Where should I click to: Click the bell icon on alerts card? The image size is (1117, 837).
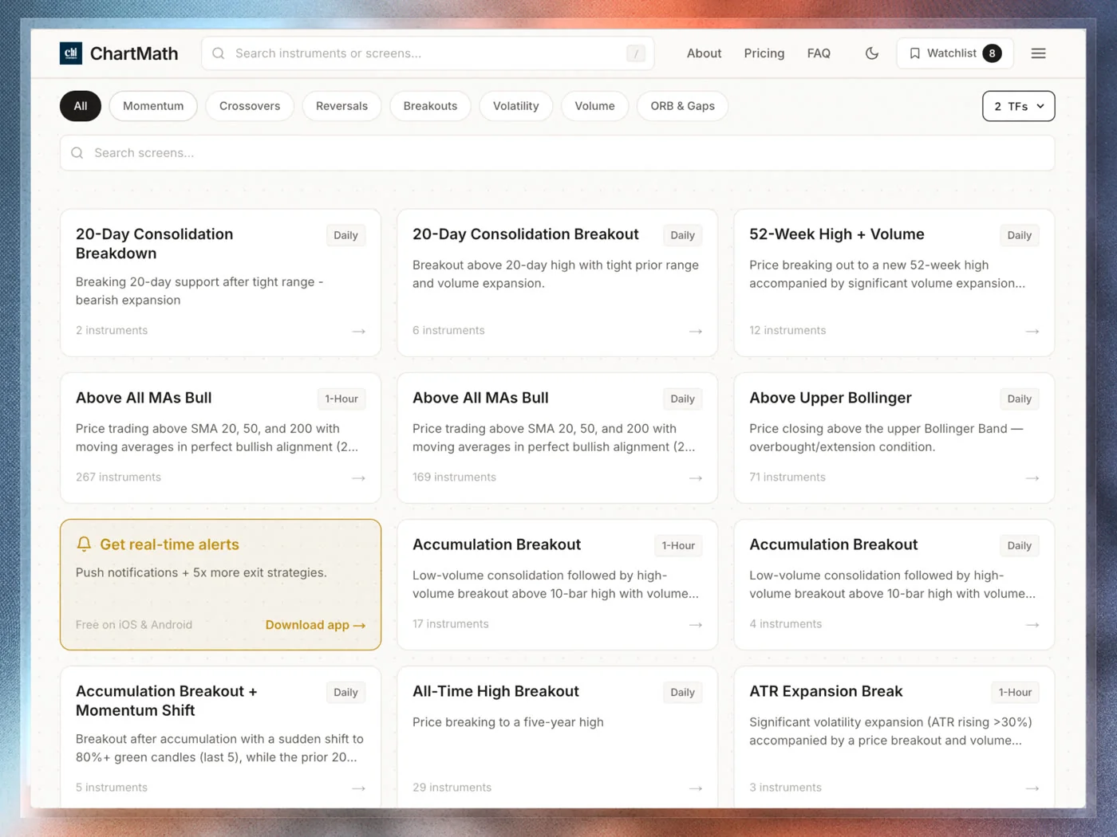[x=84, y=544]
